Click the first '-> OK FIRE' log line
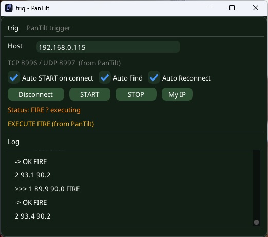This screenshot has height=237, width=268. coord(31,162)
